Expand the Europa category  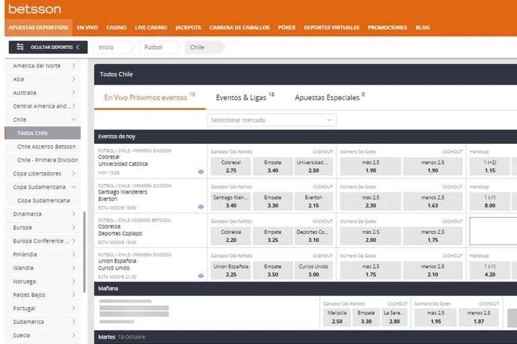[43, 228]
